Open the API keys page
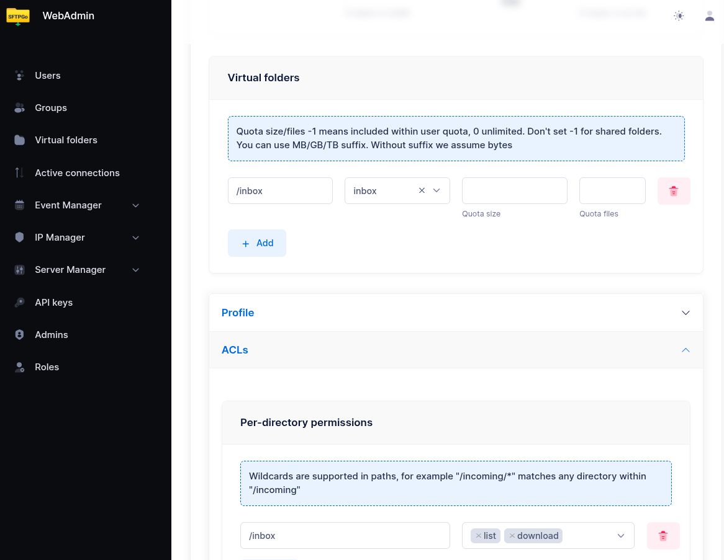The image size is (724, 560). click(x=53, y=303)
